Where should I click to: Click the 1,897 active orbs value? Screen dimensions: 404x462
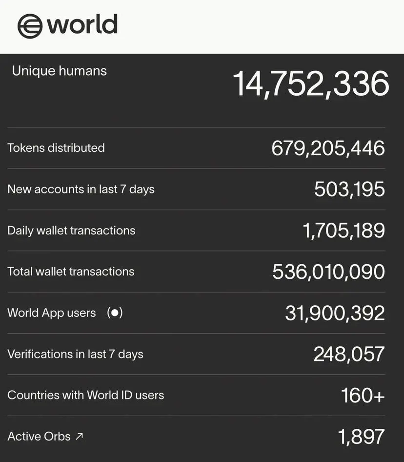[x=361, y=437]
